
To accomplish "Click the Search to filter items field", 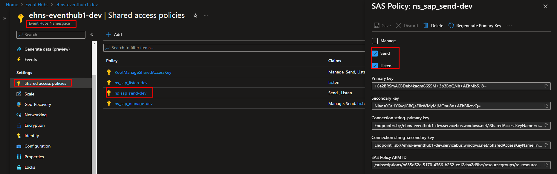I will (234, 48).
